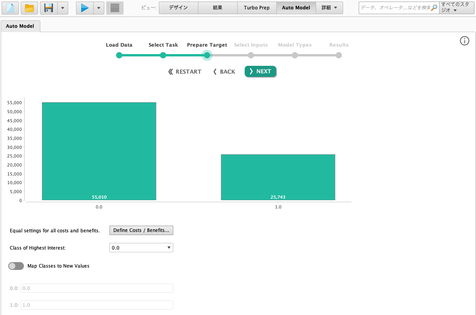The width and height of the screenshot is (476, 315).
Task: Open the 結果 view
Action: coord(218,8)
